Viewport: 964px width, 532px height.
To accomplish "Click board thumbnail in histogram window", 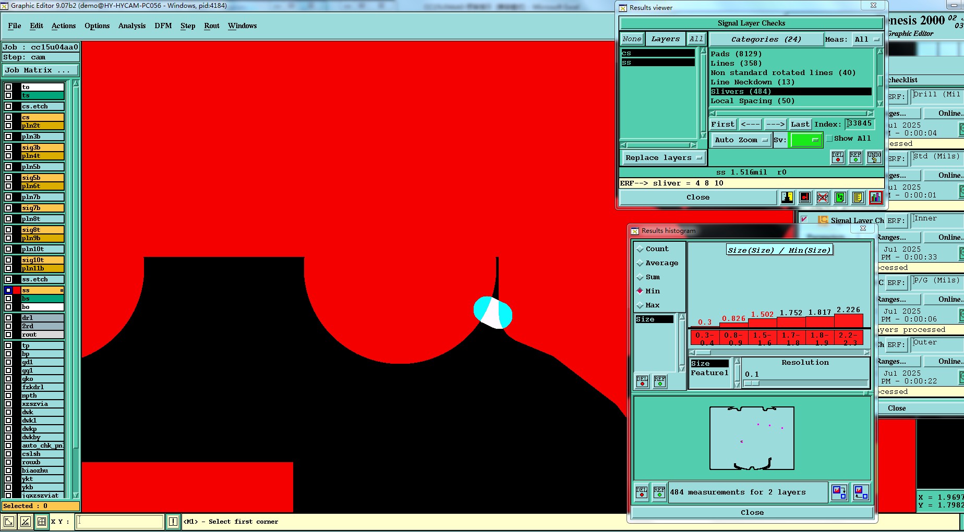I will [x=752, y=438].
